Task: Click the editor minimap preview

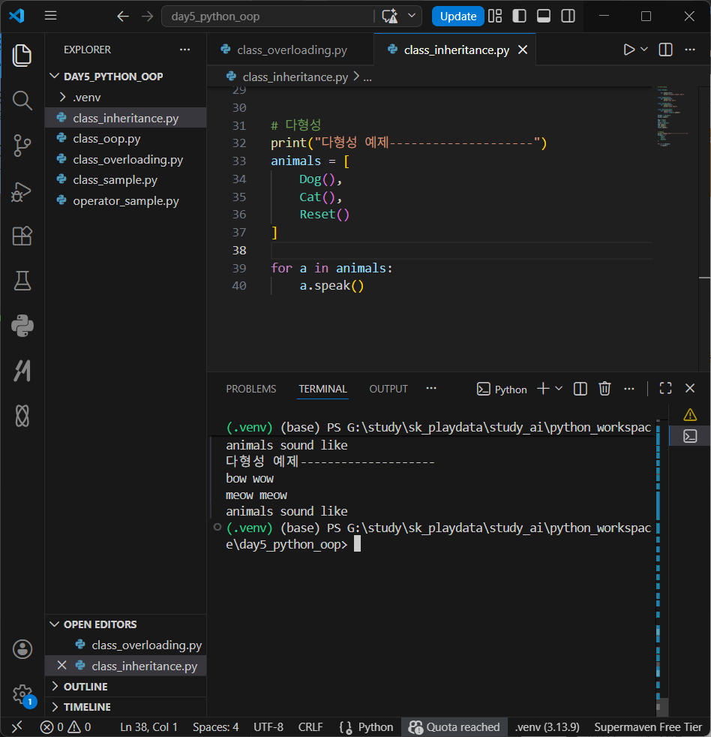Action: coord(674,116)
